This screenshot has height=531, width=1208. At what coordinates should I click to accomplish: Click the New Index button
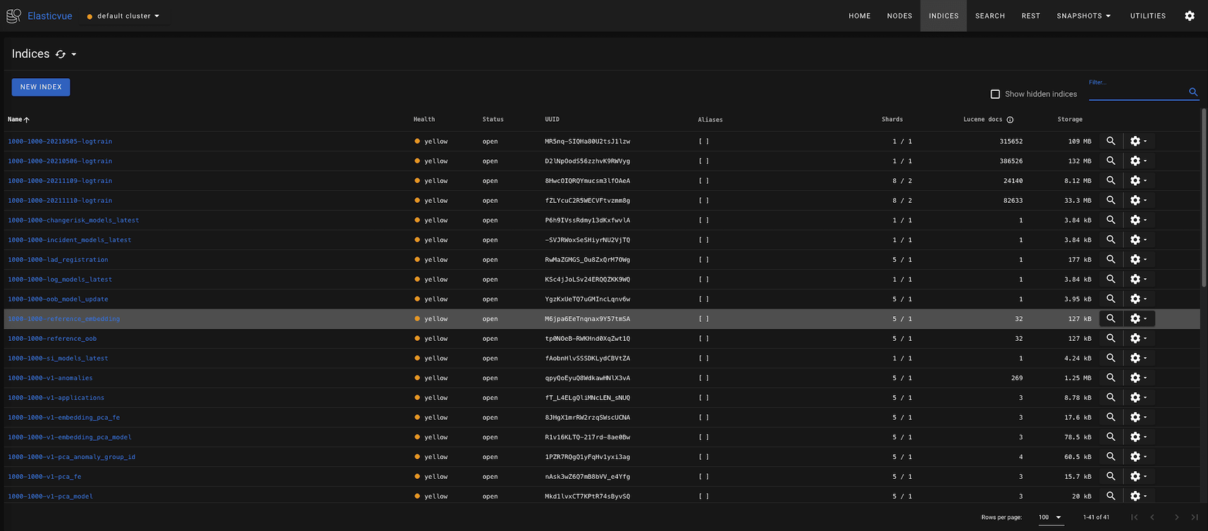[41, 87]
